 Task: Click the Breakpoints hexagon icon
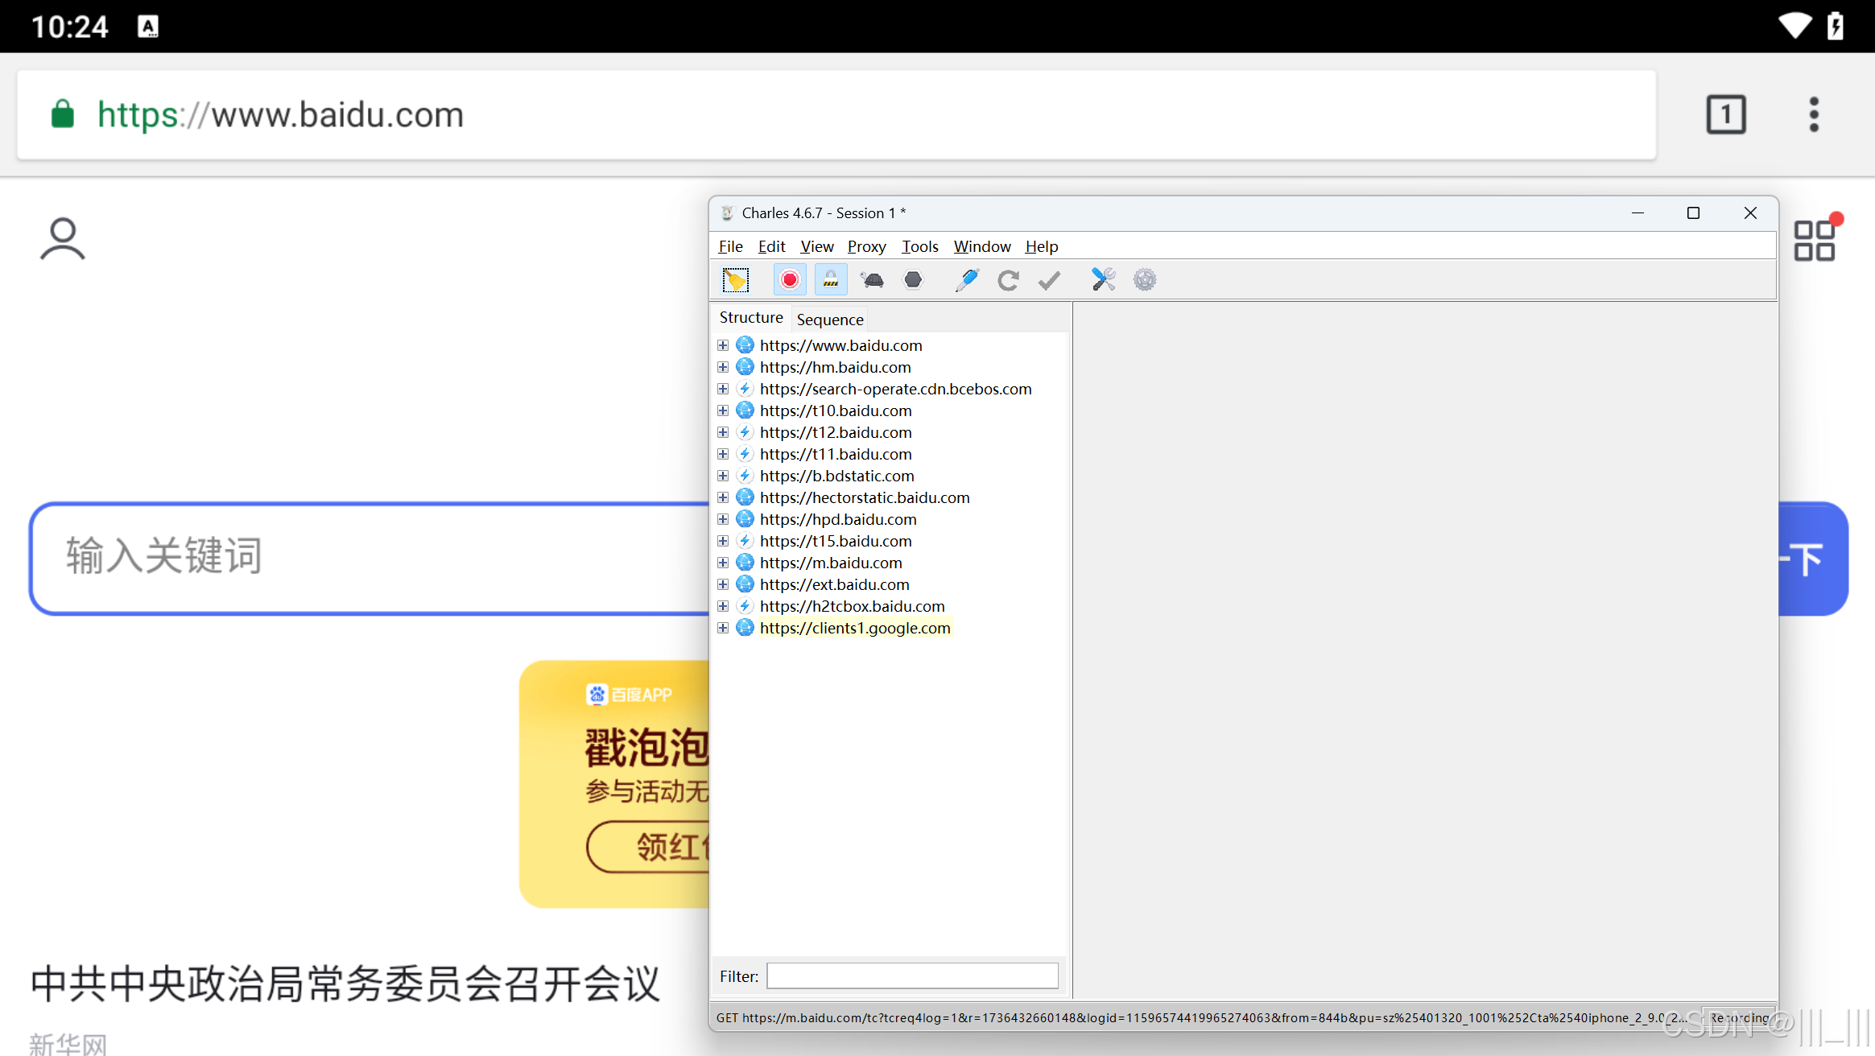[913, 280]
